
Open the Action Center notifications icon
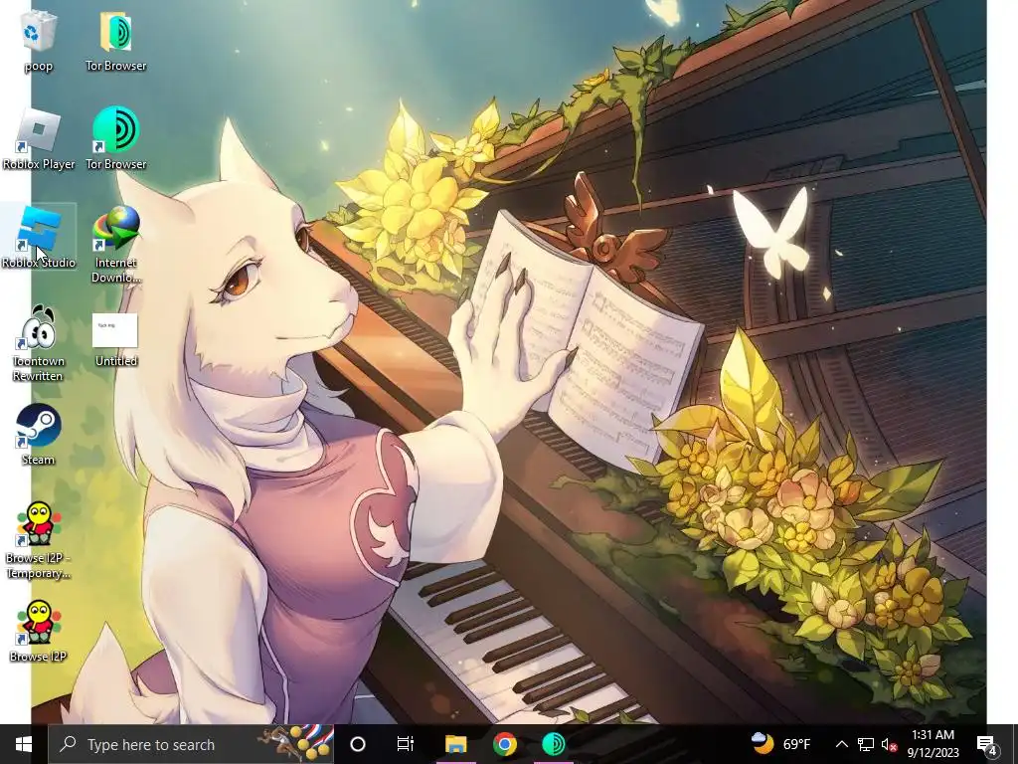point(987,744)
